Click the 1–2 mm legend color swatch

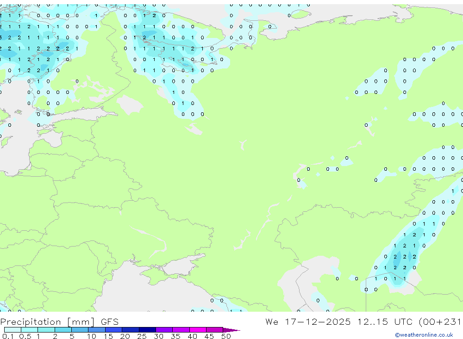[x=46, y=330]
